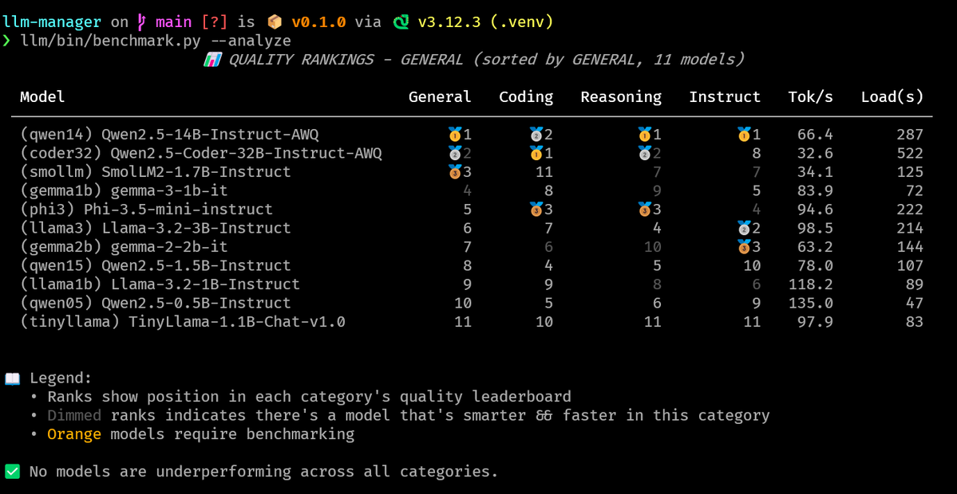Click the 66.4 Tok/s value
This screenshot has width=957, height=494.
[x=815, y=134]
